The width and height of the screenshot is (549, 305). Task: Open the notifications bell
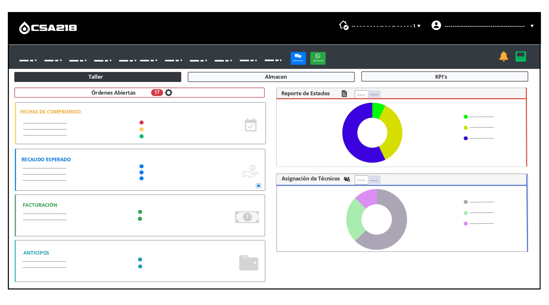pos(503,57)
